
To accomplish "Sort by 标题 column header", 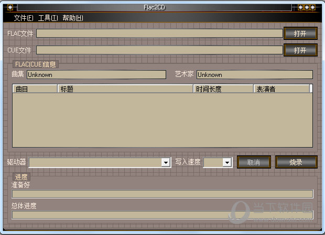I will (125, 89).
